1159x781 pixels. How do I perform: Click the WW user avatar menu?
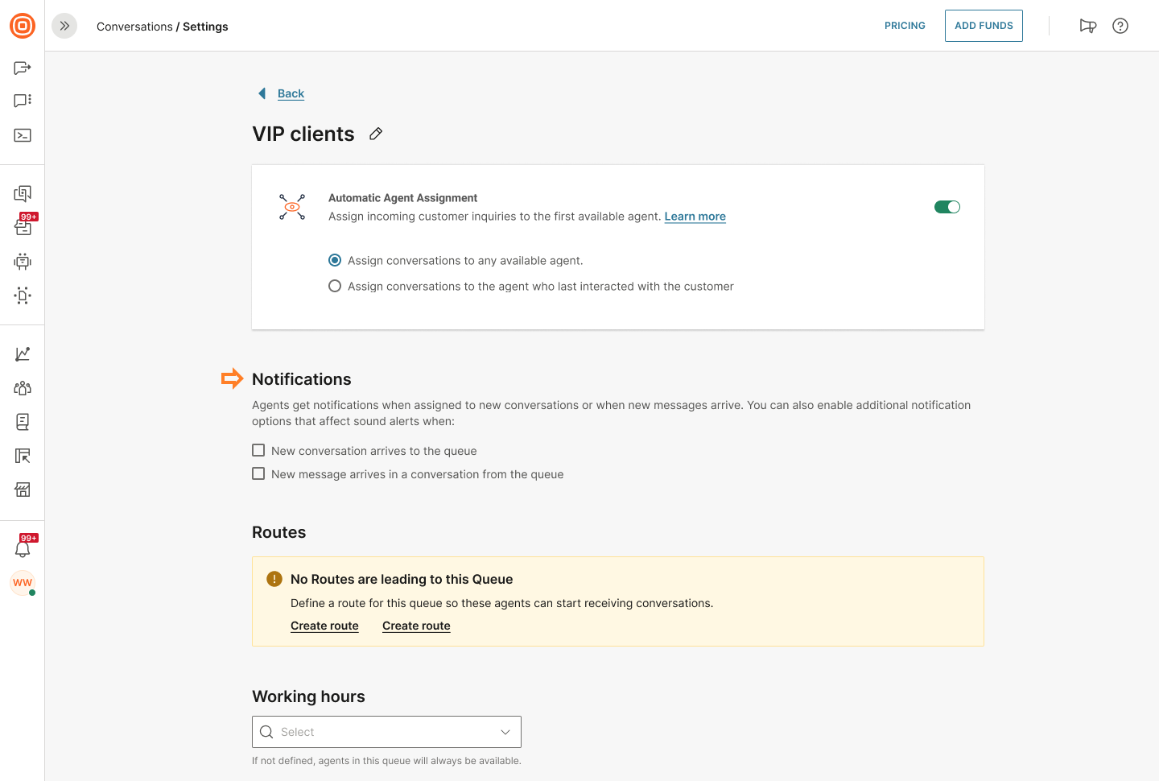click(x=23, y=583)
